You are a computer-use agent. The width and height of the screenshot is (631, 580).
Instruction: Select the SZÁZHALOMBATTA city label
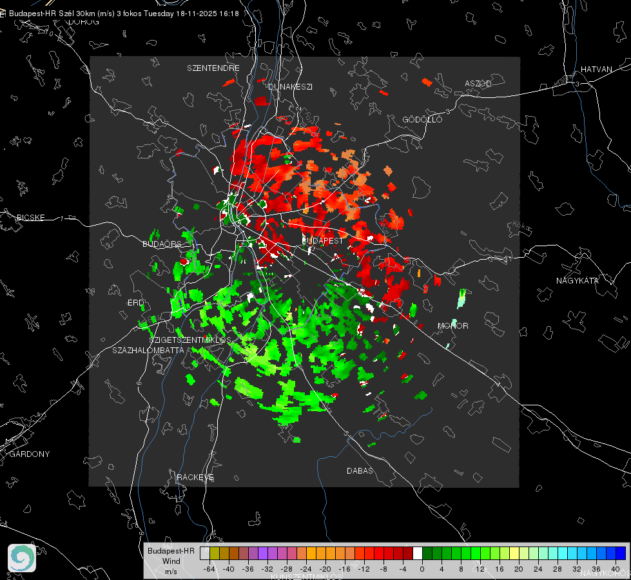point(148,350)
